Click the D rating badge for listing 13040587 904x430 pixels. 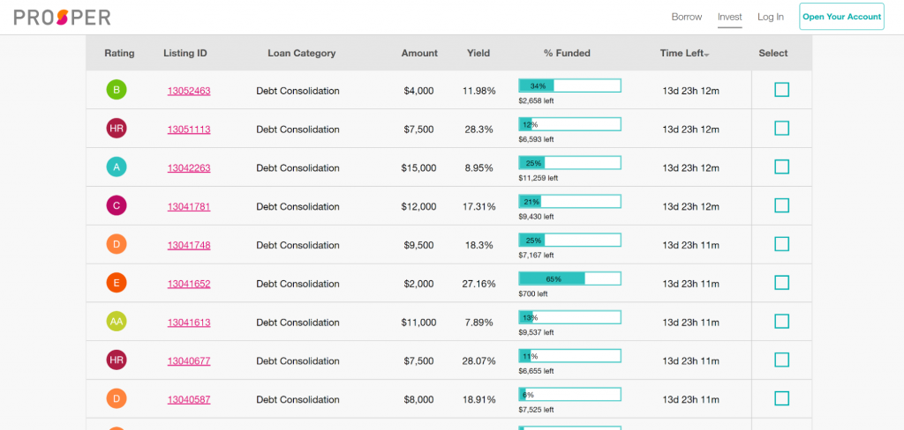click(x=117, y=398)
